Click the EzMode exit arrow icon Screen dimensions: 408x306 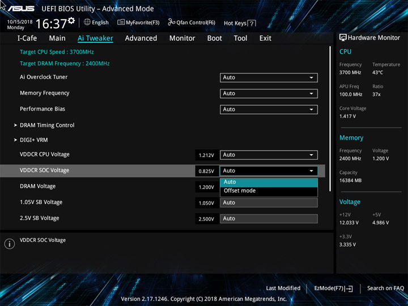pyautogui.click(x=349, y=288)
